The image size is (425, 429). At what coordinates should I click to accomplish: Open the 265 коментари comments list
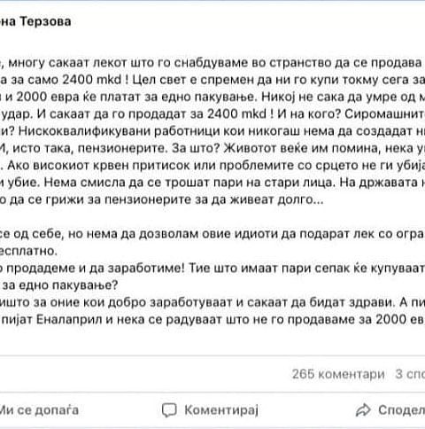[x=338, y=374]
